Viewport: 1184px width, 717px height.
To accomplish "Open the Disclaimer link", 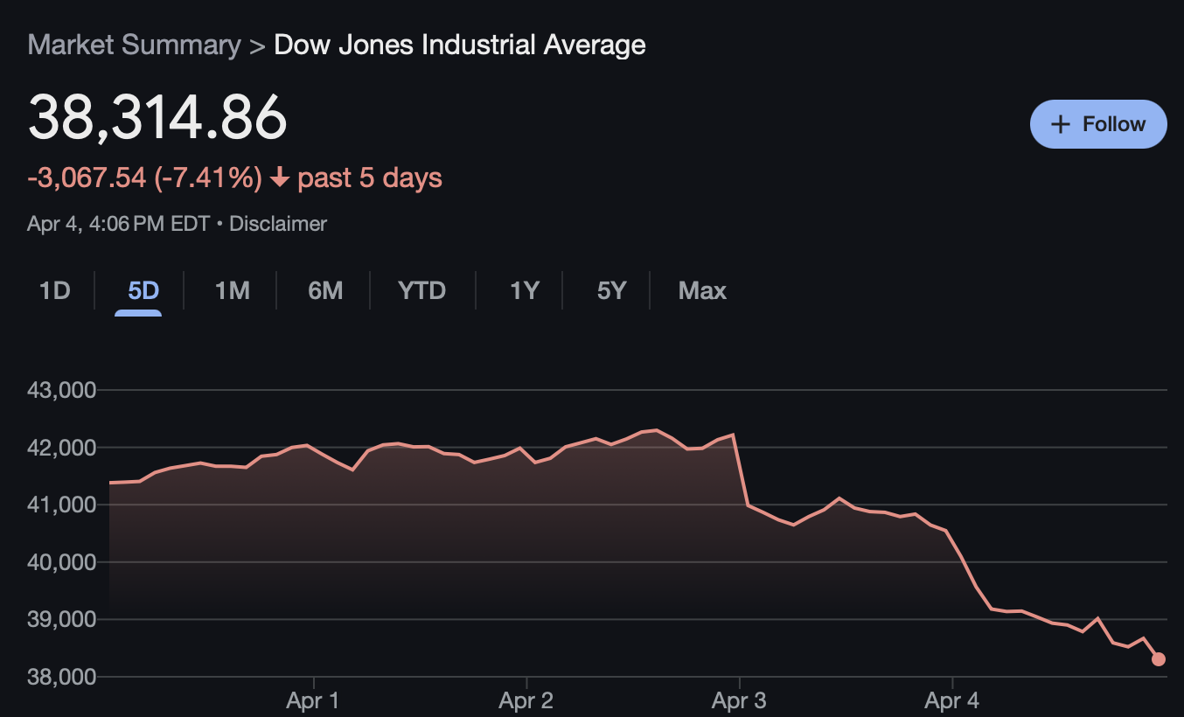I will (x=277, y=224).
